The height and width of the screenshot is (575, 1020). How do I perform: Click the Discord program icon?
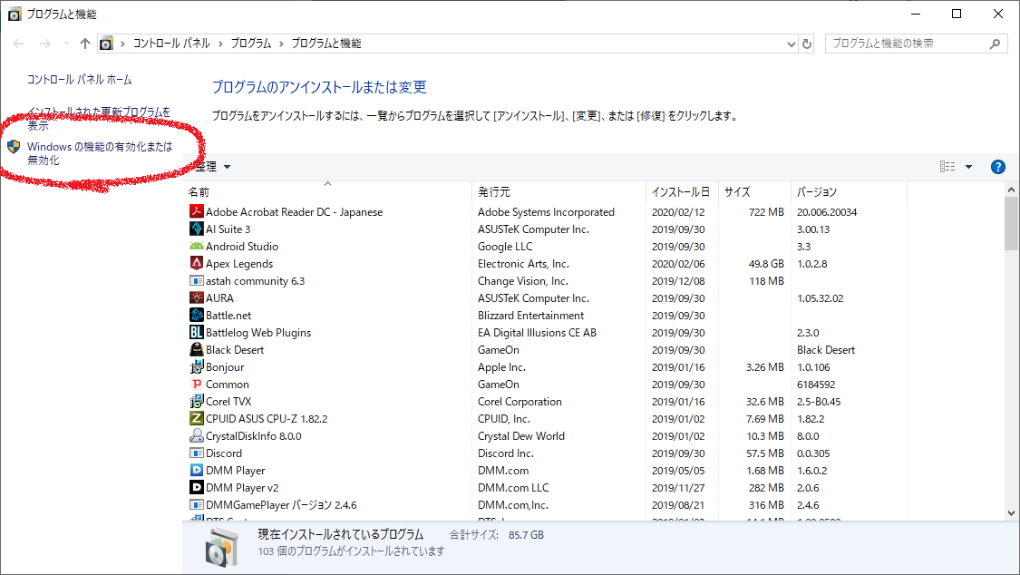click(196, 453)
